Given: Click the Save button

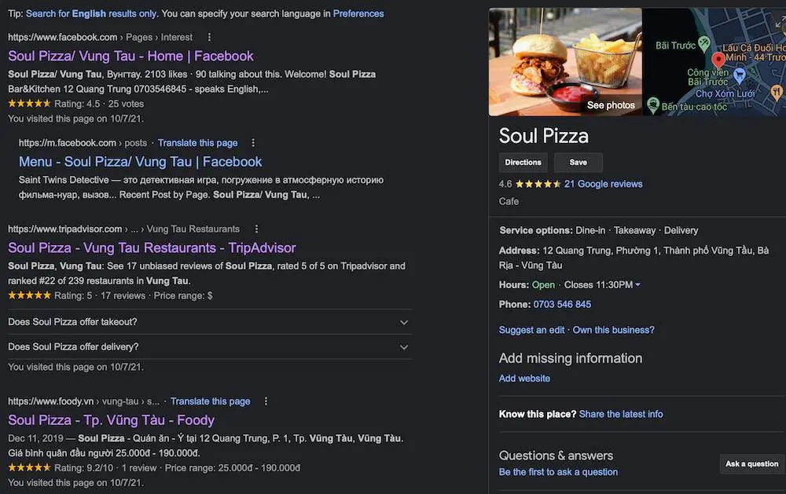Looking at the screenshot, I should click(578, 163).
